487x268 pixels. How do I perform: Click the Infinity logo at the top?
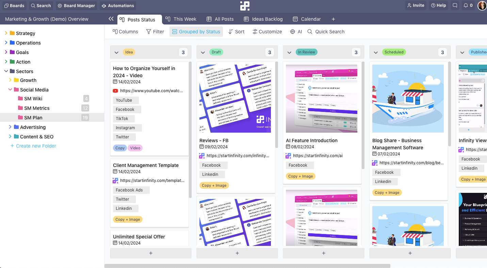click(x=245, y=6)
